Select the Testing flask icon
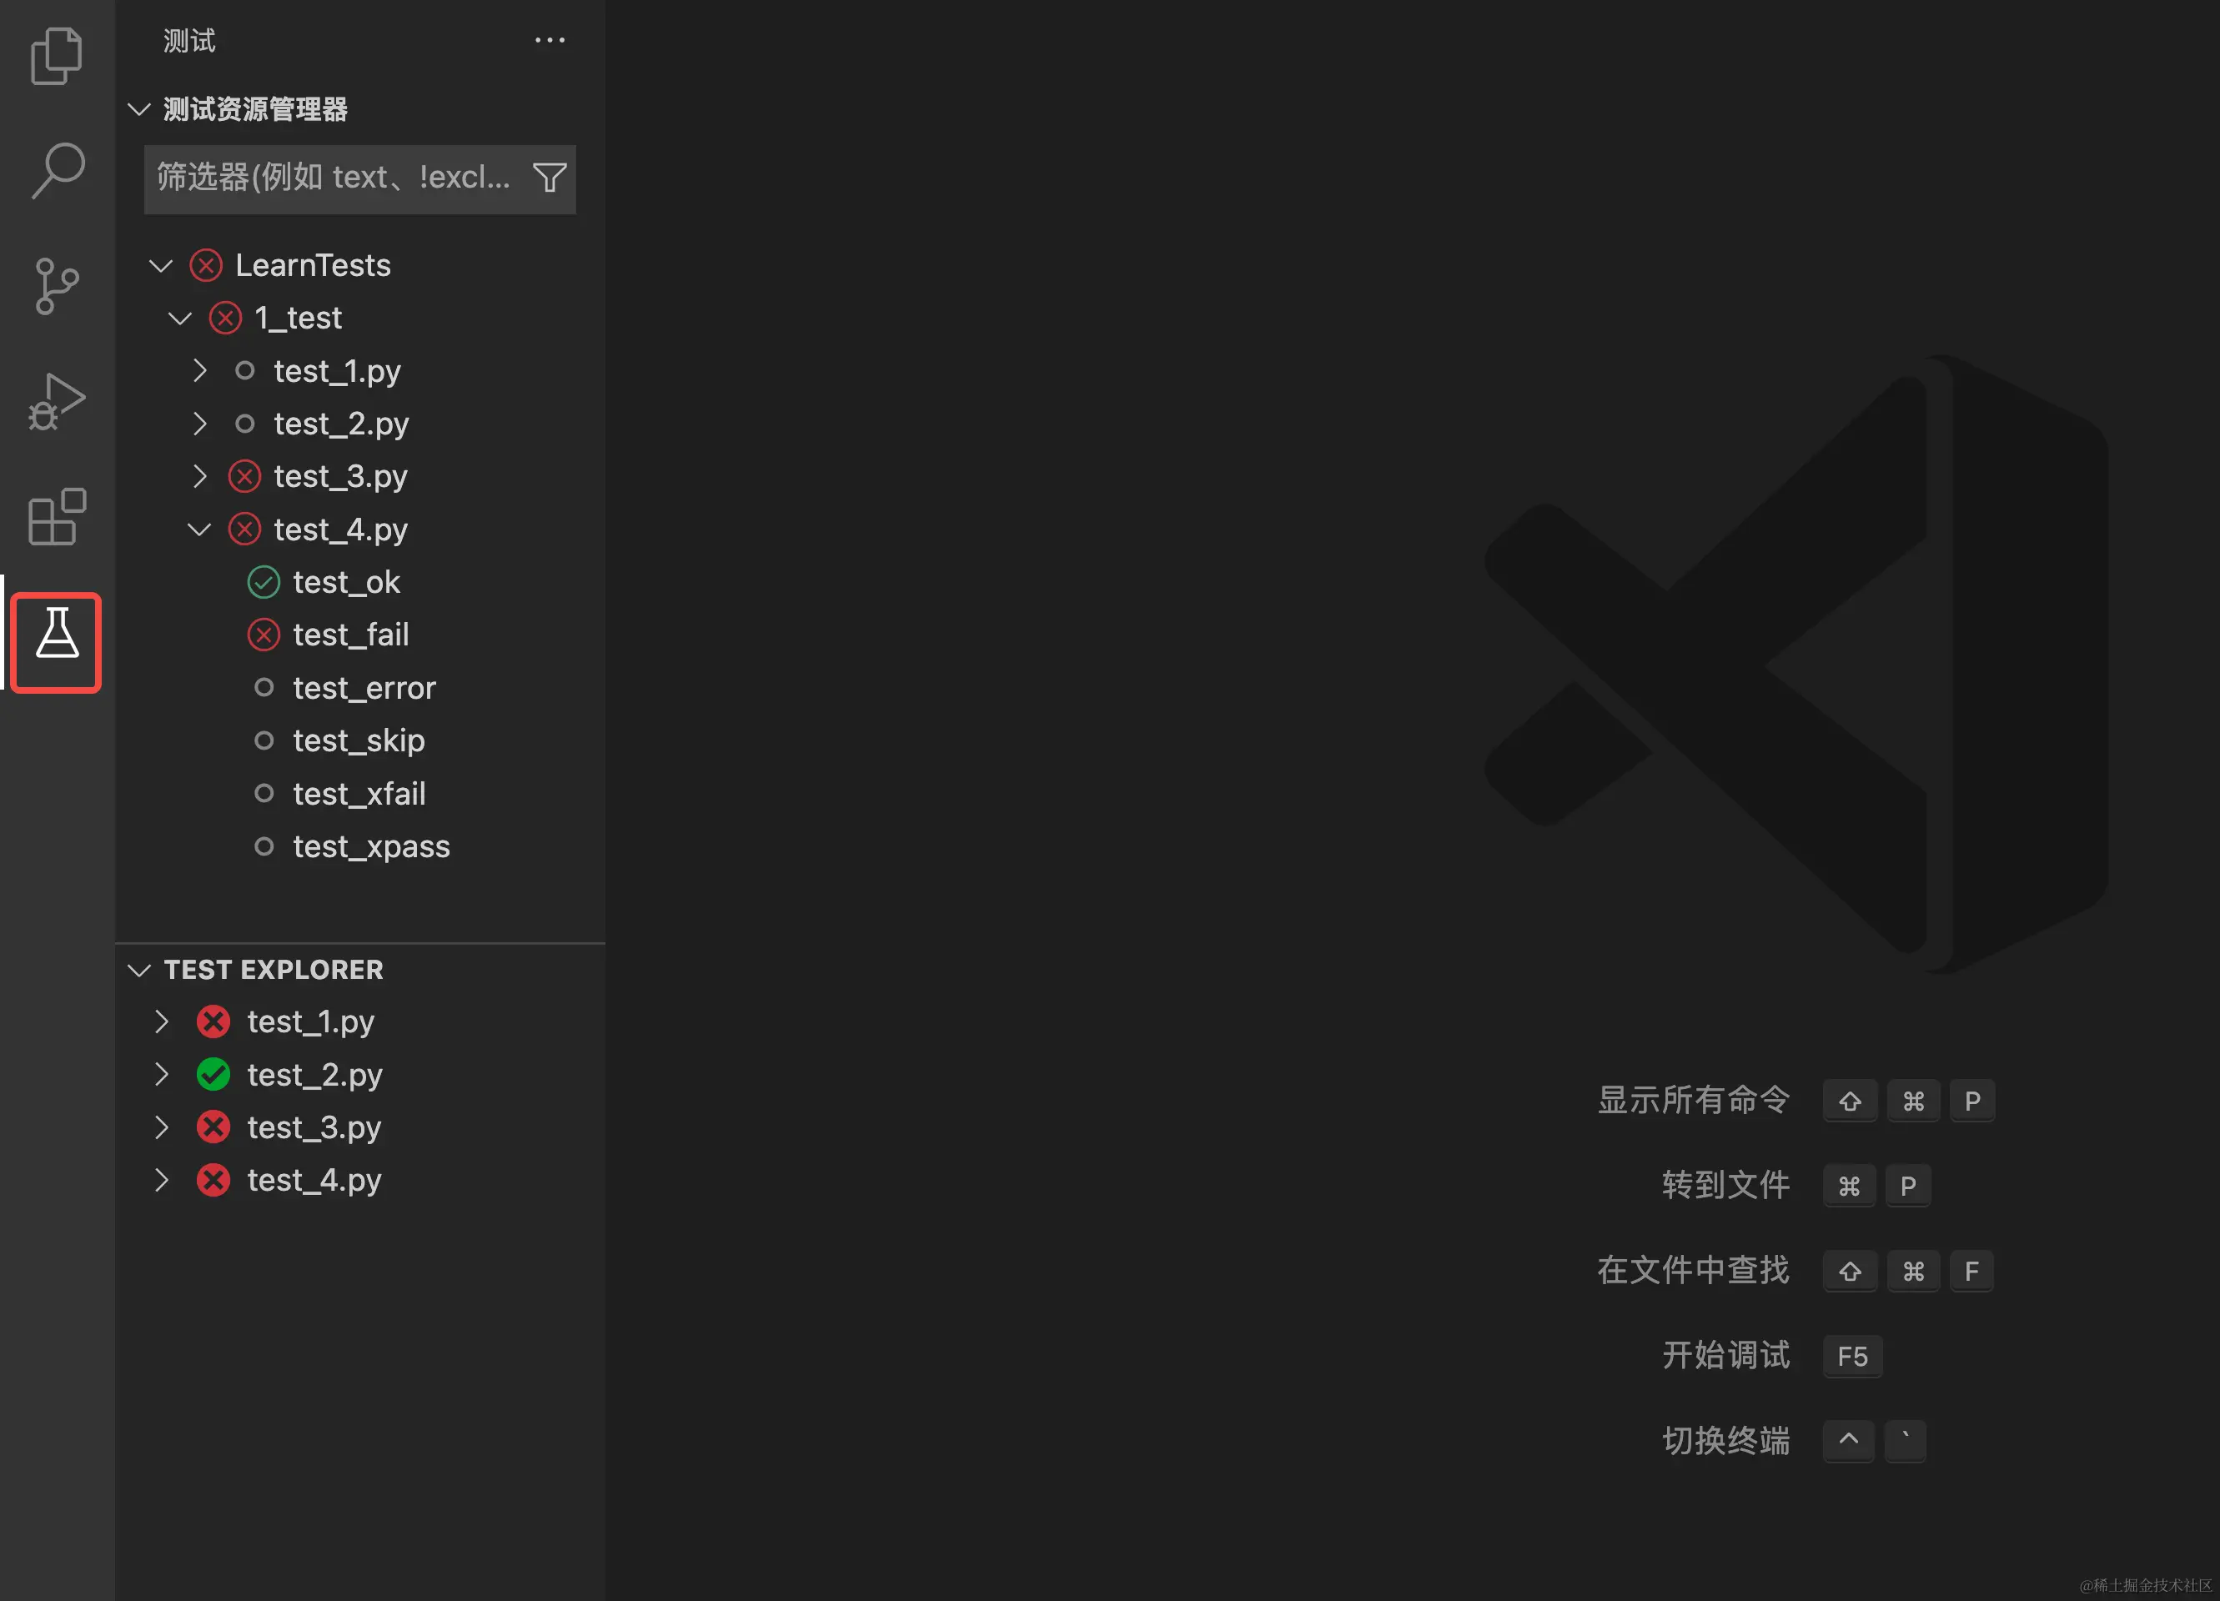The height and width of the screenshot is (1601, 2220). click(57, 642)
